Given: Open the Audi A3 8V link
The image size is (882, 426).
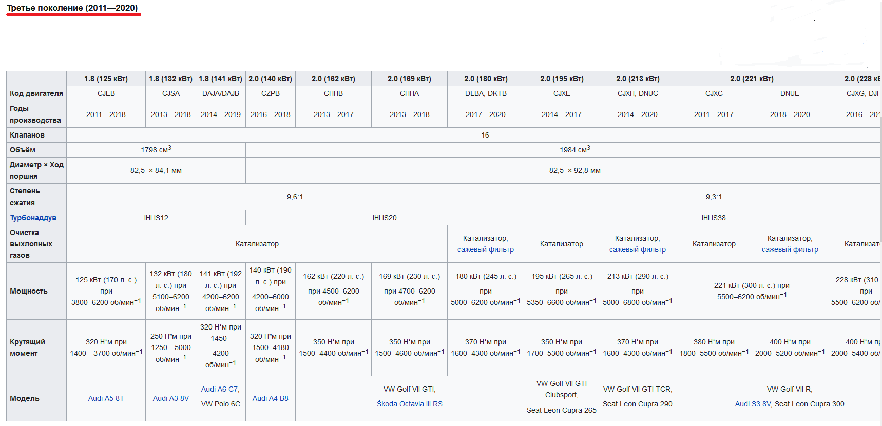Looking at the screenshot, I should tap(170, 398).
